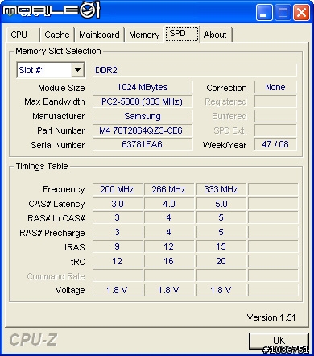Click tRC value 20

(221, 261)
